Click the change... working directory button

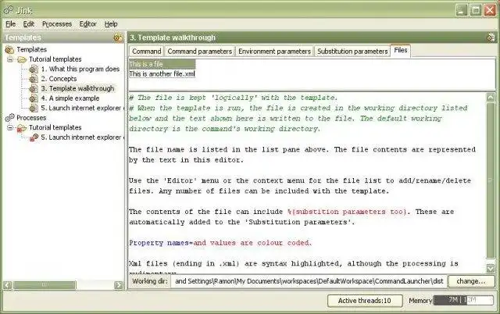click(471, 281)
